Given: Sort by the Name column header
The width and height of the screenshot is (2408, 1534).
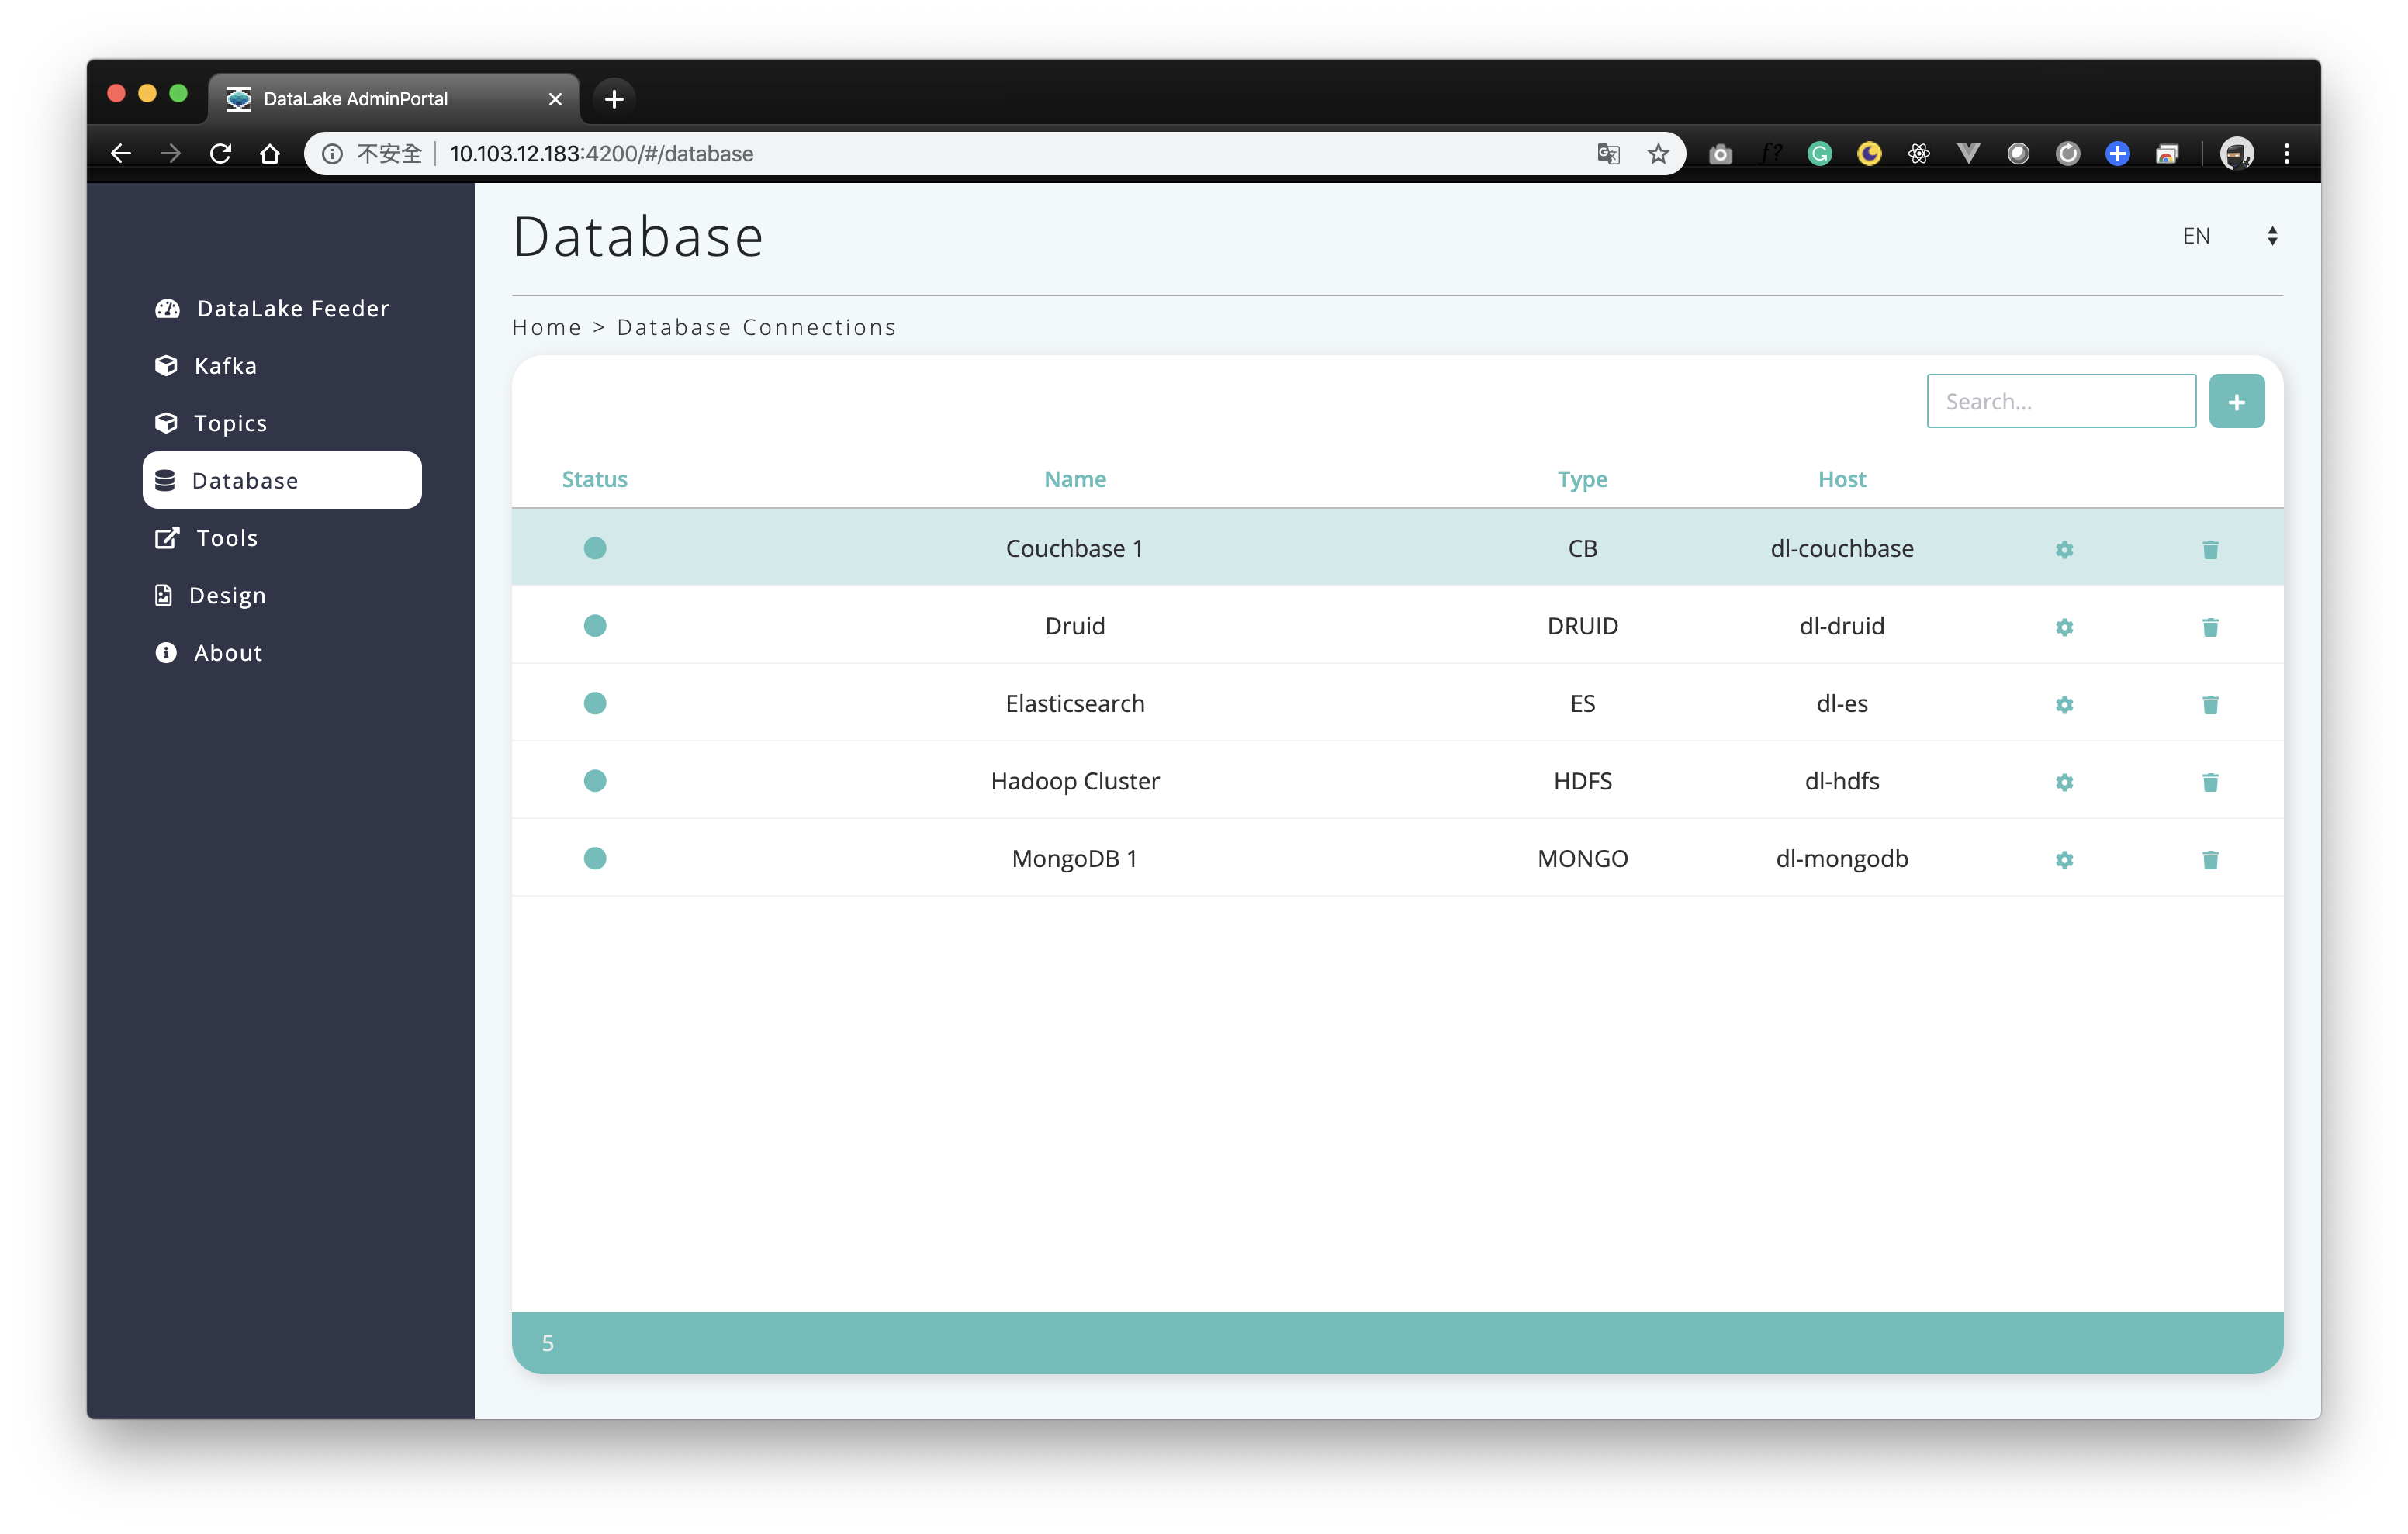Looking at the screenshot, I should [x=1075, y=479].
